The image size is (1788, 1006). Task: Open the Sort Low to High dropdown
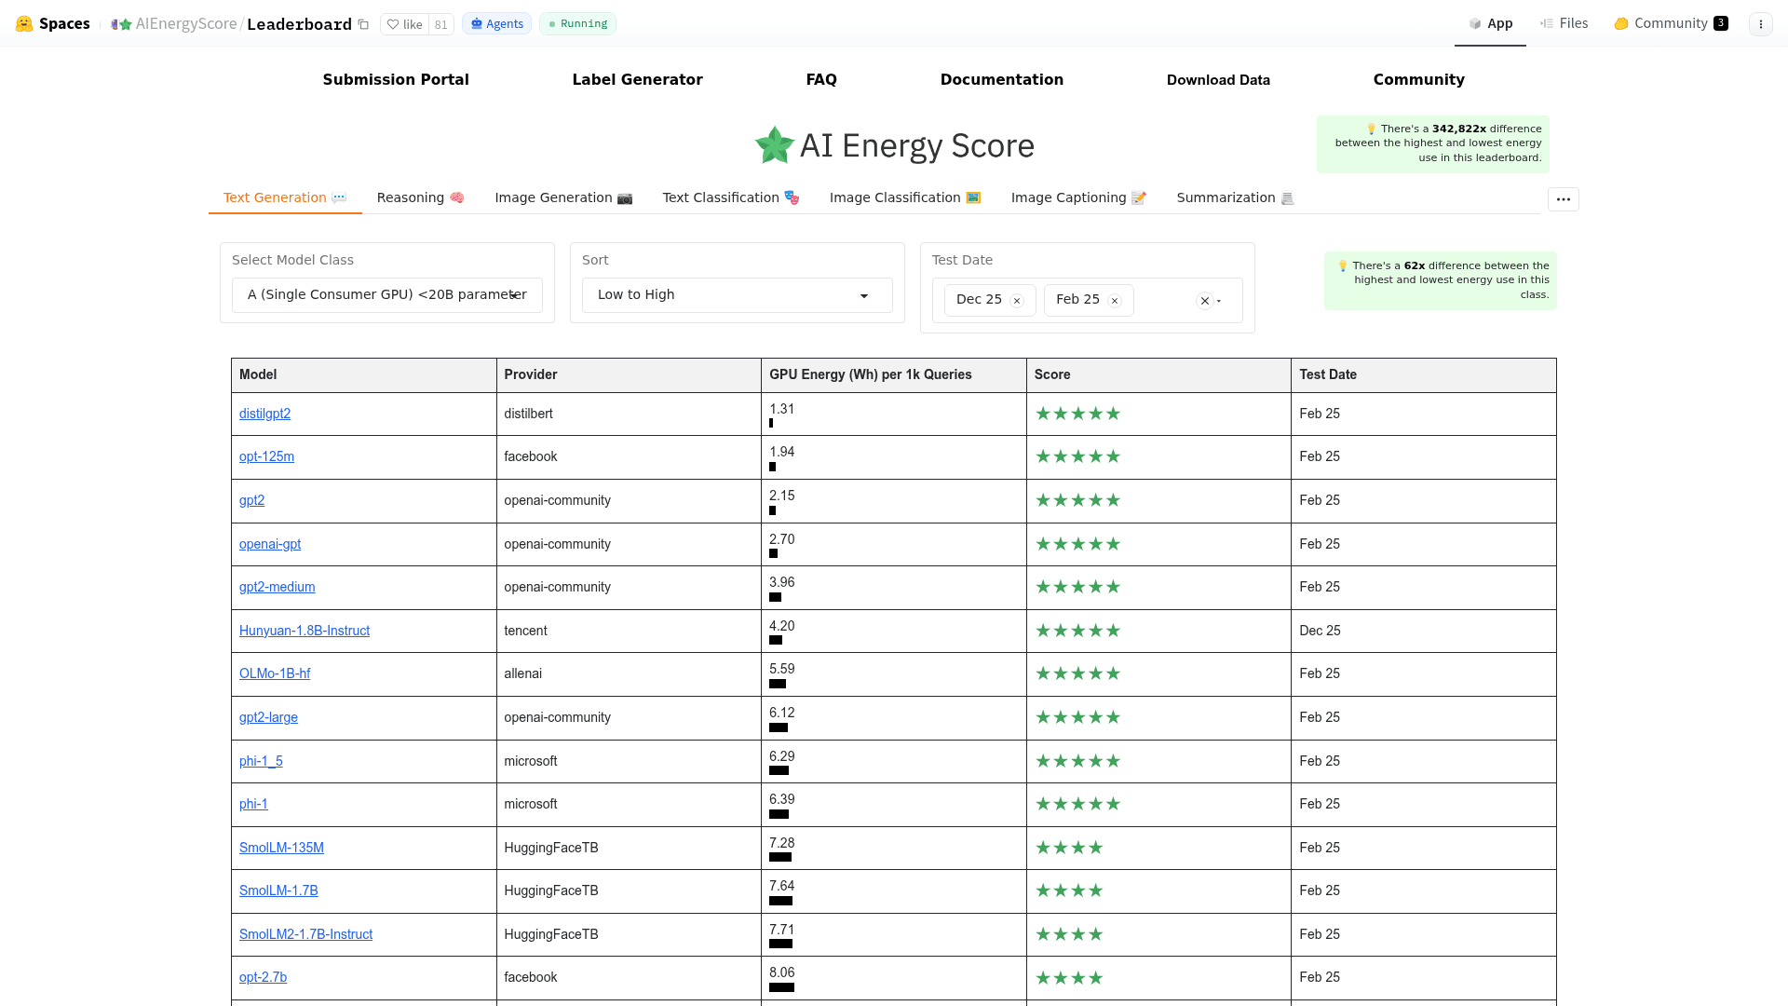(x=738, y=295)
